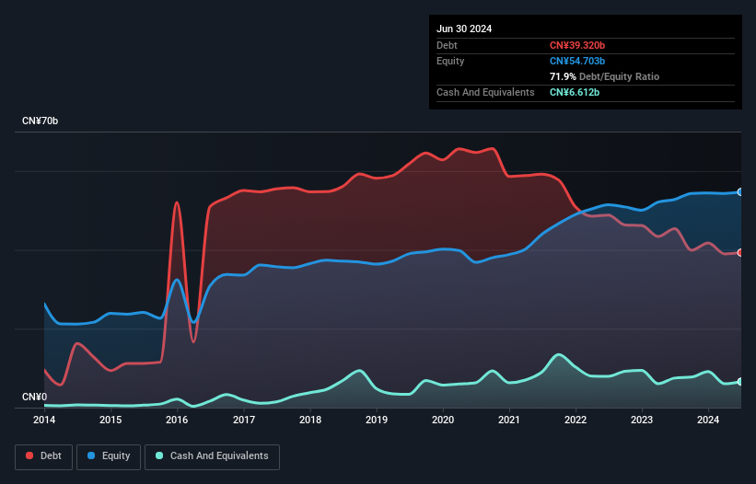
Task: Click the teal Cash endpoint marker
Action: pos(740,382)
